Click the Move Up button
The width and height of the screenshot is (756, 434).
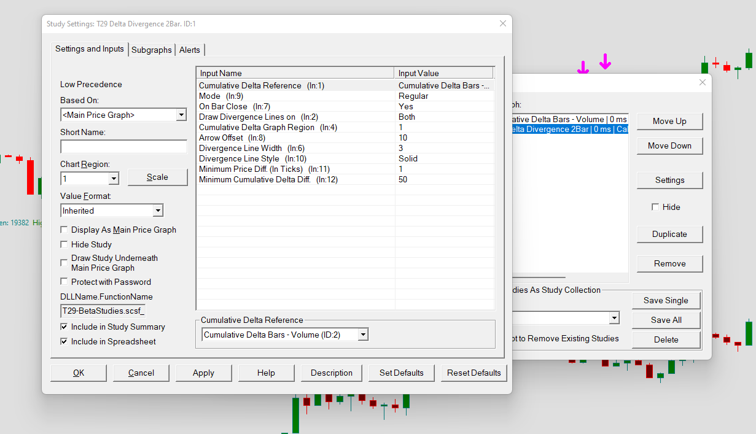[669, 122]
